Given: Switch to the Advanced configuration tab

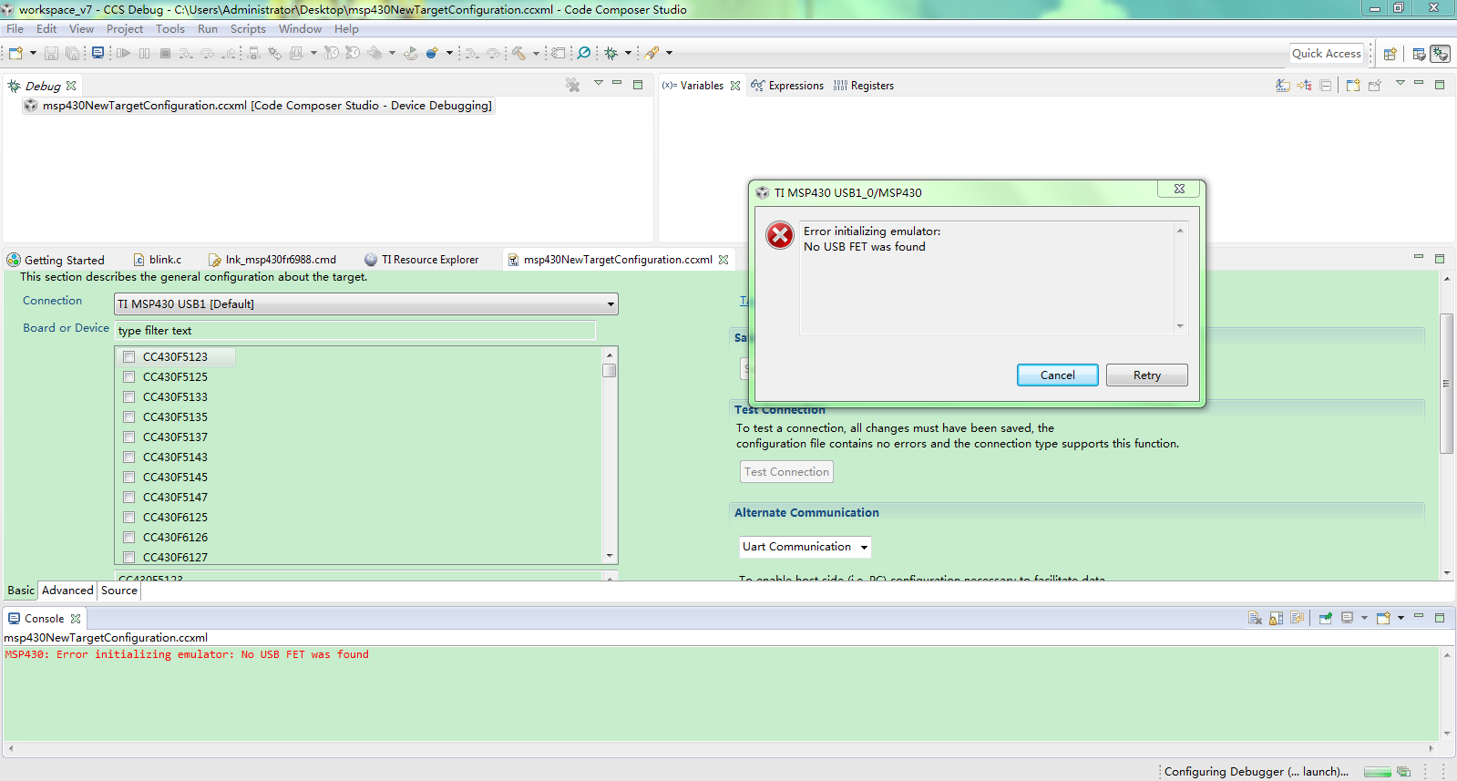Looking at the screenshot, I should tap(67, 591).
